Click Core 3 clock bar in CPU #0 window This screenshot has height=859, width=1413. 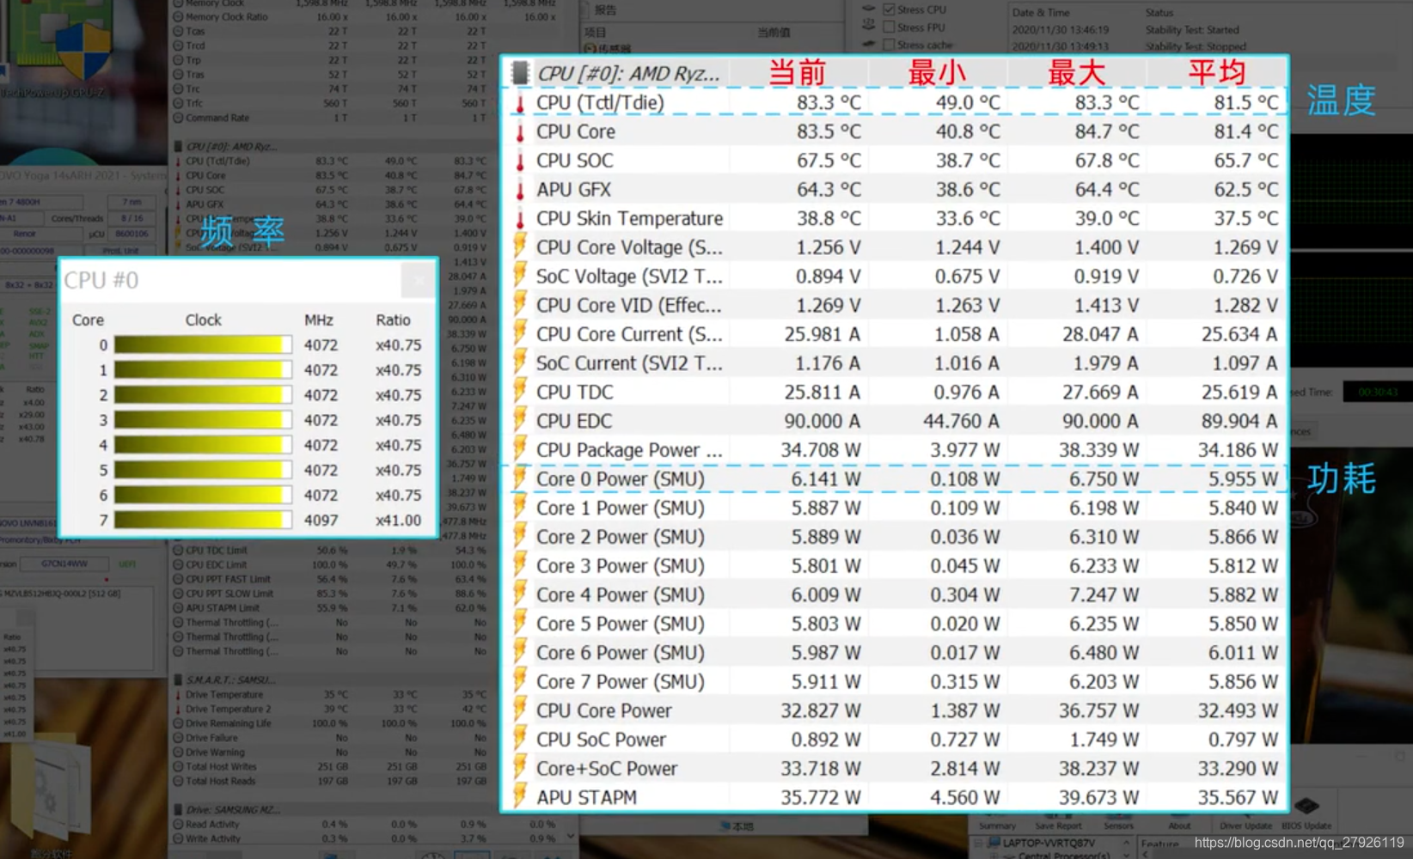(x=203, y=420)
